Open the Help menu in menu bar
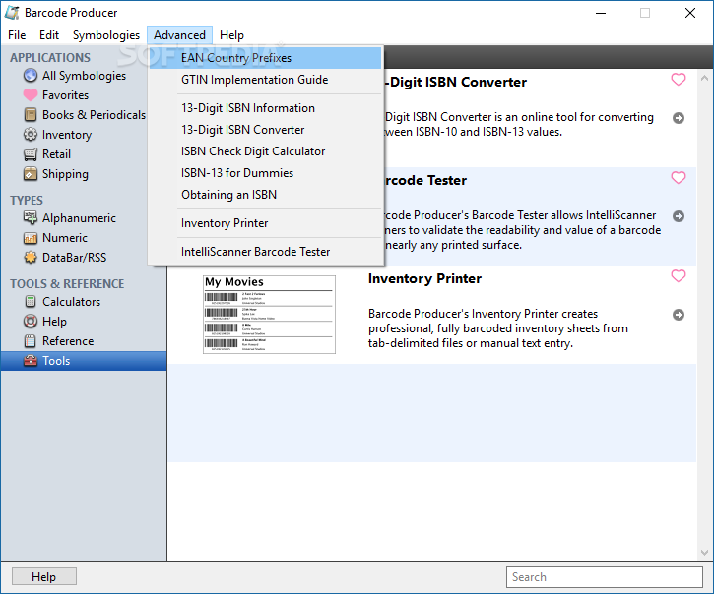 231,35
